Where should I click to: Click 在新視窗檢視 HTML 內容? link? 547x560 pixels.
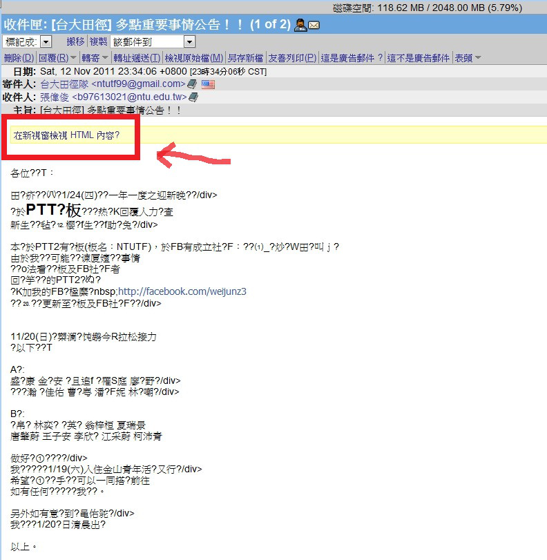[x=66, y=135]
